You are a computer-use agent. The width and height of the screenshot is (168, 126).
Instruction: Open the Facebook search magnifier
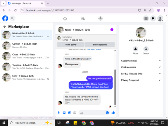point(12,18)
